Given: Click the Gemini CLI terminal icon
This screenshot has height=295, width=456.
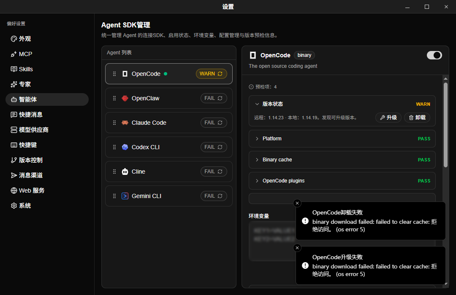Looking at the screenshot, I should pyautogui.click(x=125, y=196).
